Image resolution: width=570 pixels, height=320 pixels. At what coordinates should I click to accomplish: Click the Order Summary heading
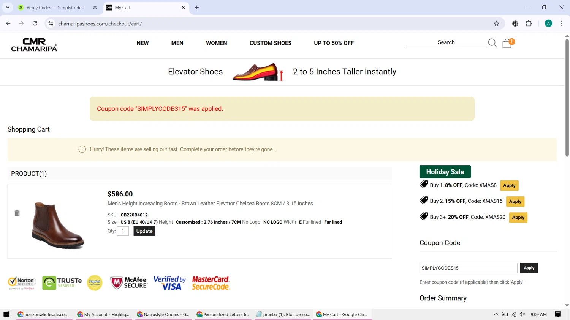pos(443,298)
